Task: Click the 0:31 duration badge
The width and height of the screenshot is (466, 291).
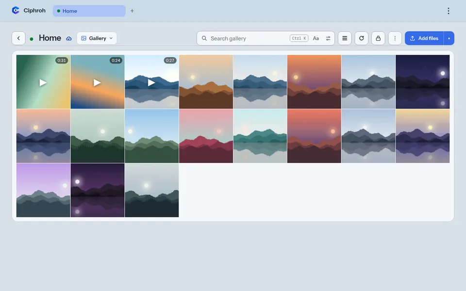Action: (62, 60)
